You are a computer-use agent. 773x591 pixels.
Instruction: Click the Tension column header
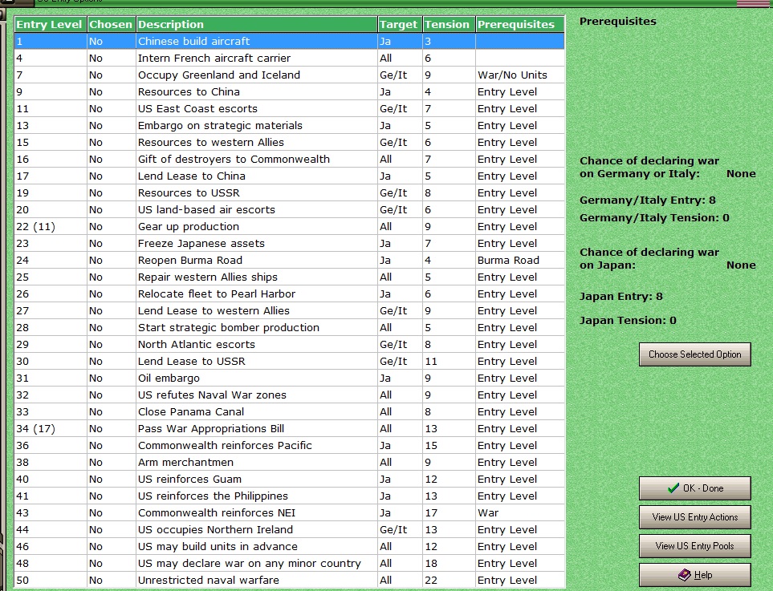point(448,25)
